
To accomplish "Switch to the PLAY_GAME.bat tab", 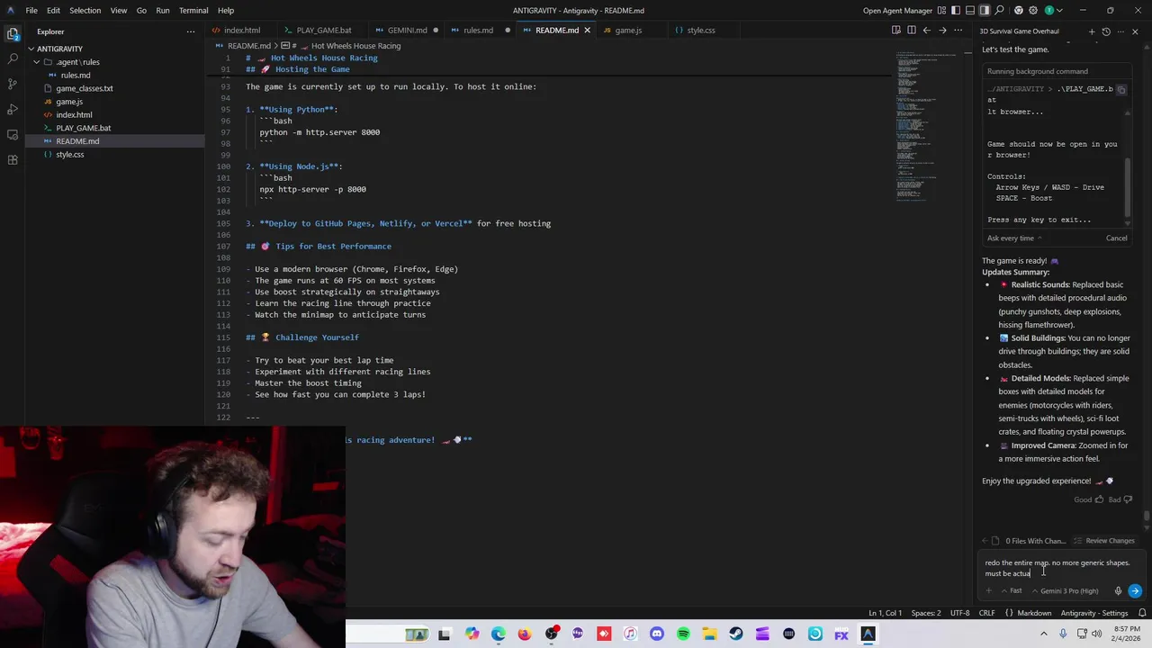I will click(324, 30).
